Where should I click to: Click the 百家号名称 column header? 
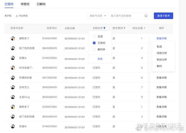coord(17,28)
